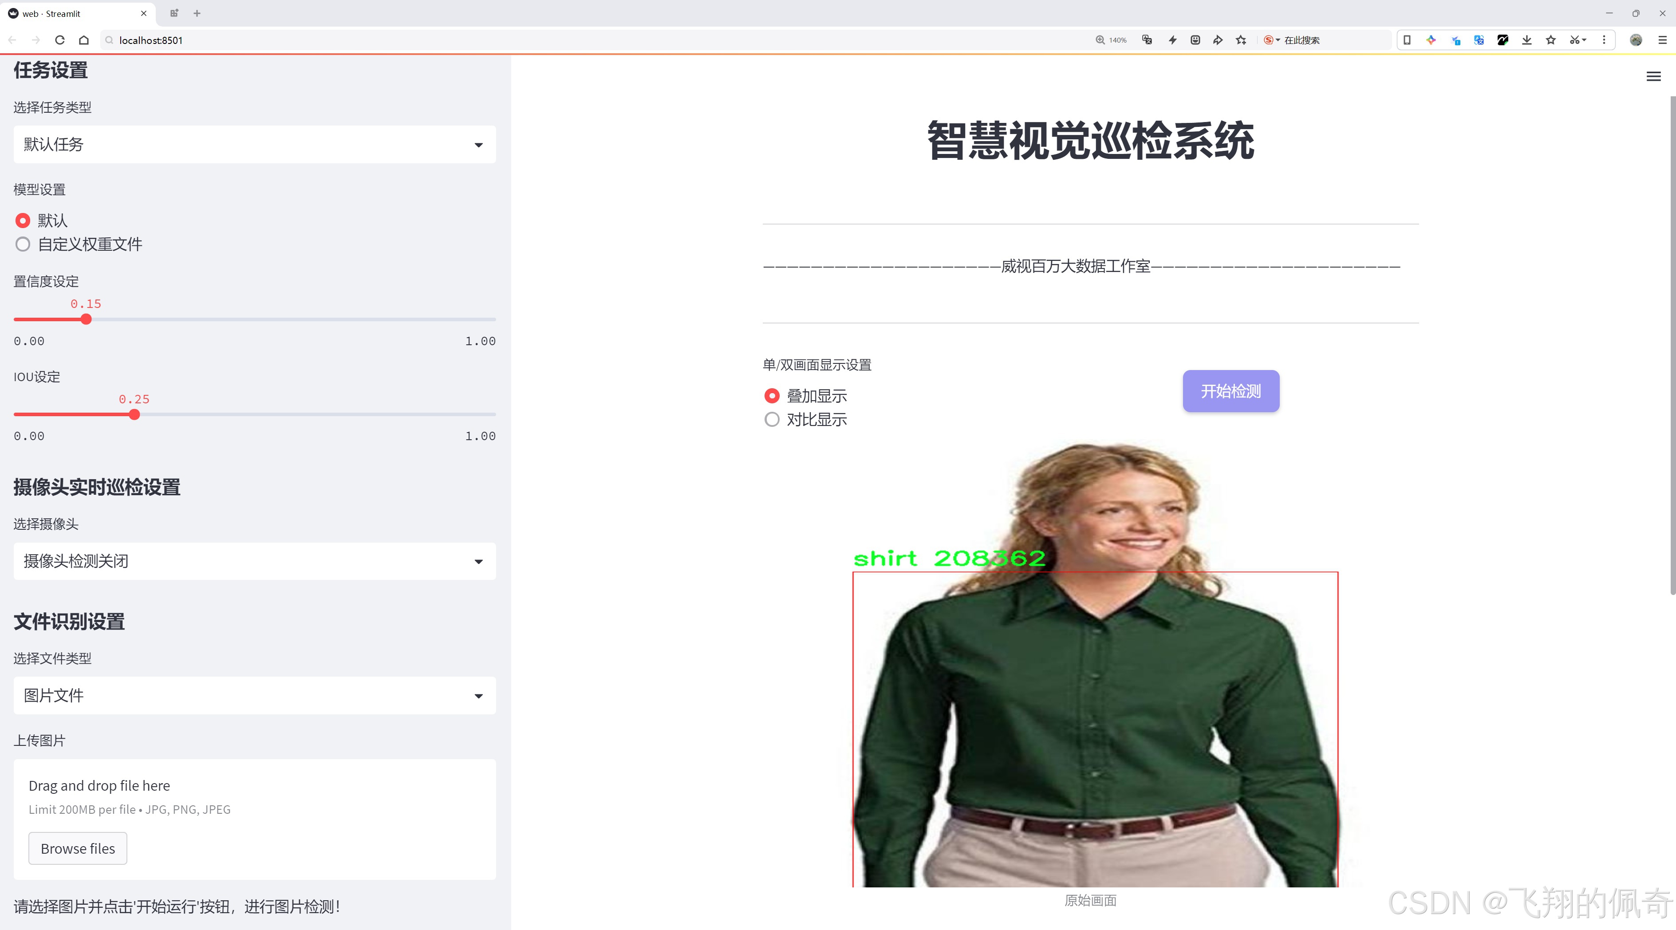Open the translate page icon in toolbar
The image size is (1676, 930).
click(x=1147, y=40)
